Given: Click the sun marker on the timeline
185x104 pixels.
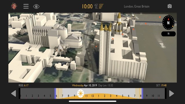Looking at the screenshot, I should (x=81, y=93).
